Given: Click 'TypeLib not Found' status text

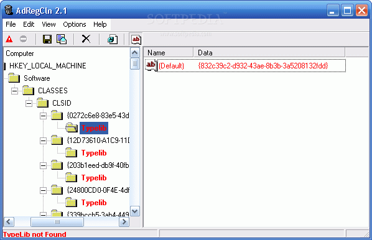Looking at the screenshot, I should [x=35, y=234].
